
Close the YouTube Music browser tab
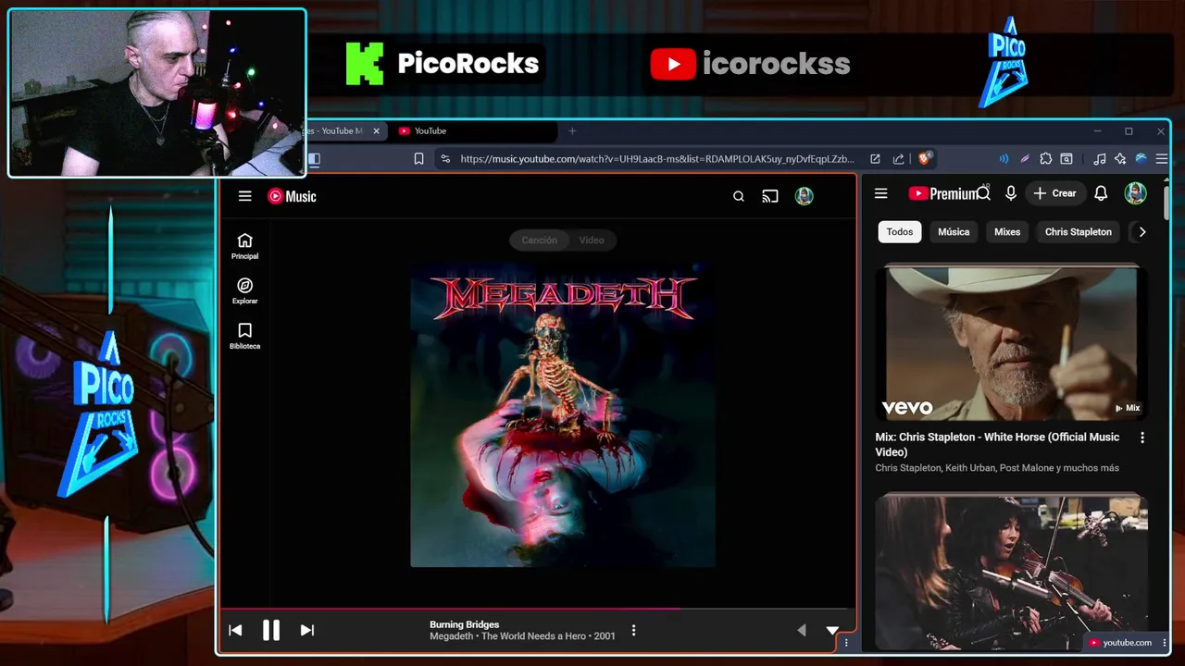pyautogui.click(x=376, y=131)
